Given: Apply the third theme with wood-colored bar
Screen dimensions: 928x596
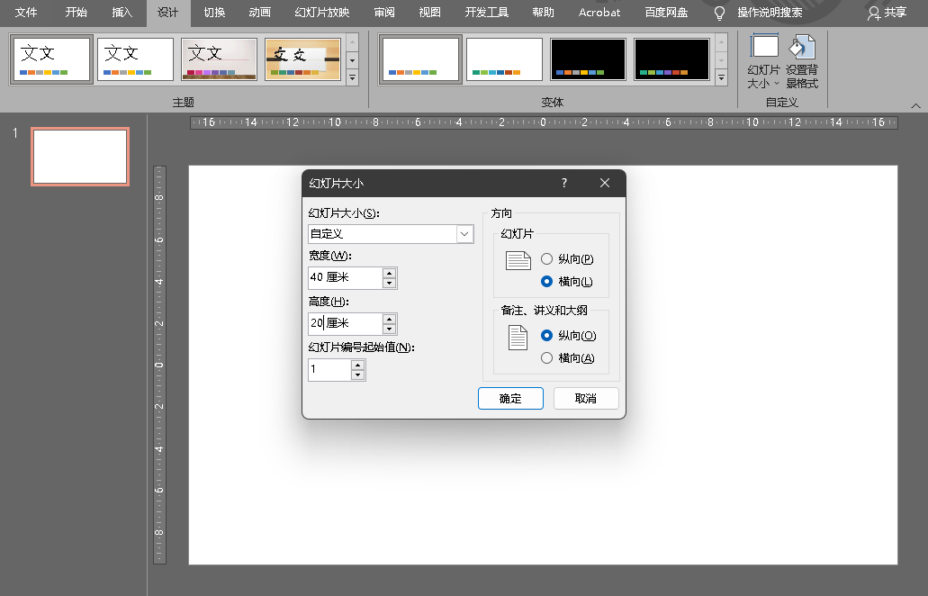Looking at the screenshot, I should coord(219,59).
